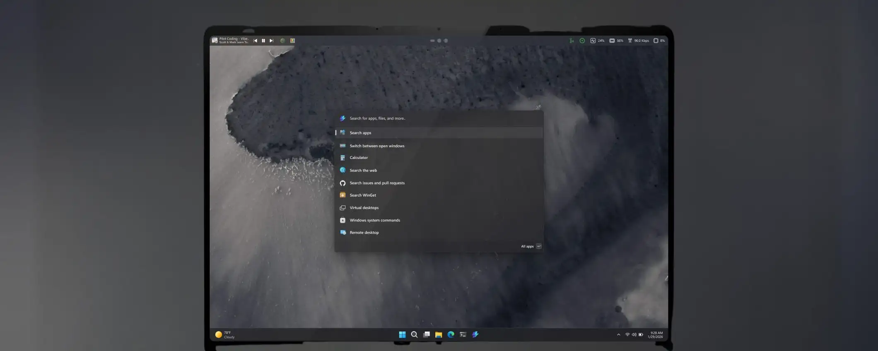Click the battery icon in system tray
This screenshot has height=351, width=878.
(641, 335)
